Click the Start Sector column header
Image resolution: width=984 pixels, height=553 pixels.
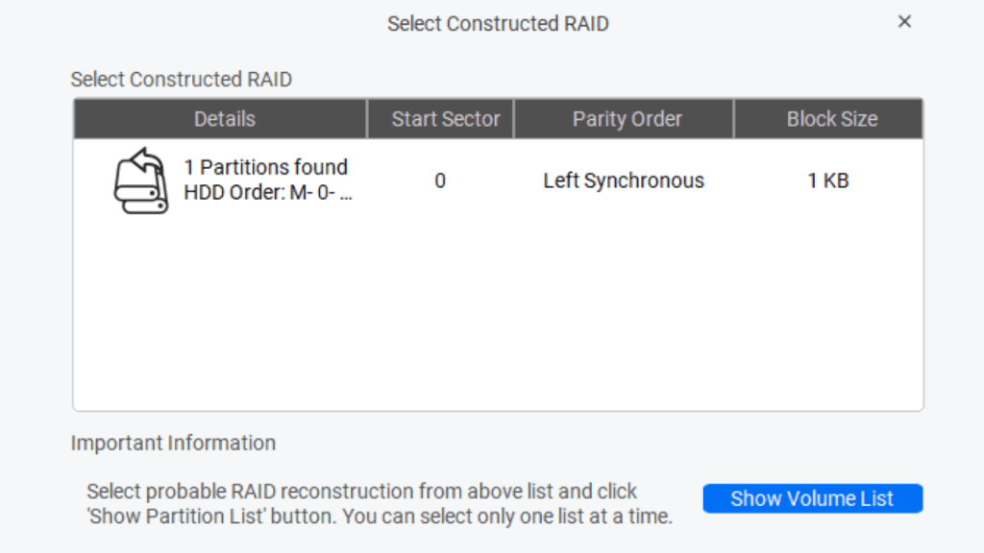tap(445, 119)
